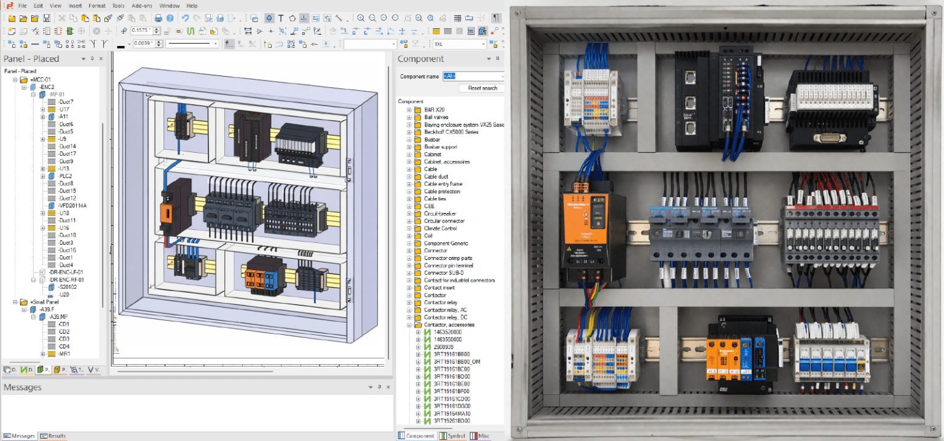
Task: Toggle the paragraph mark (¶) toolbar icon
Action: tap(496, 18)
